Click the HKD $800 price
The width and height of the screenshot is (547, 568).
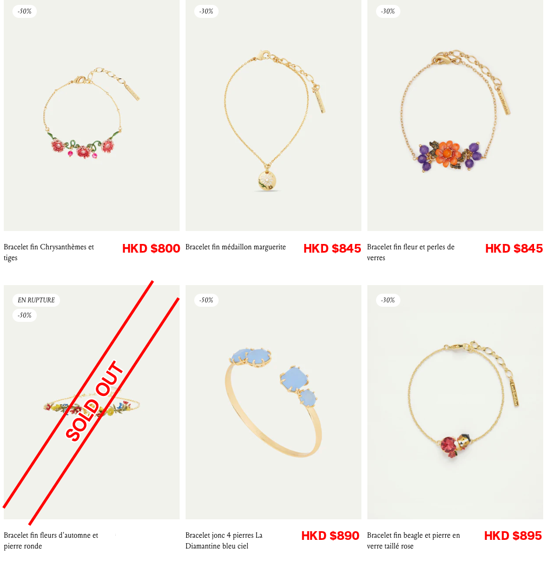coord(151,248)
